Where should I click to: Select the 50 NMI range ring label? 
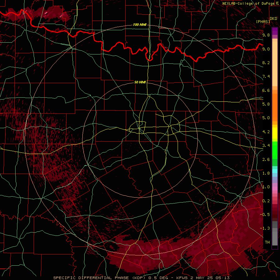tap(140, 82)
